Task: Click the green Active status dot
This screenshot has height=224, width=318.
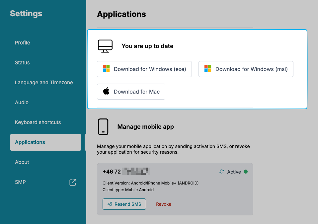Action: (x=246, y=172)
